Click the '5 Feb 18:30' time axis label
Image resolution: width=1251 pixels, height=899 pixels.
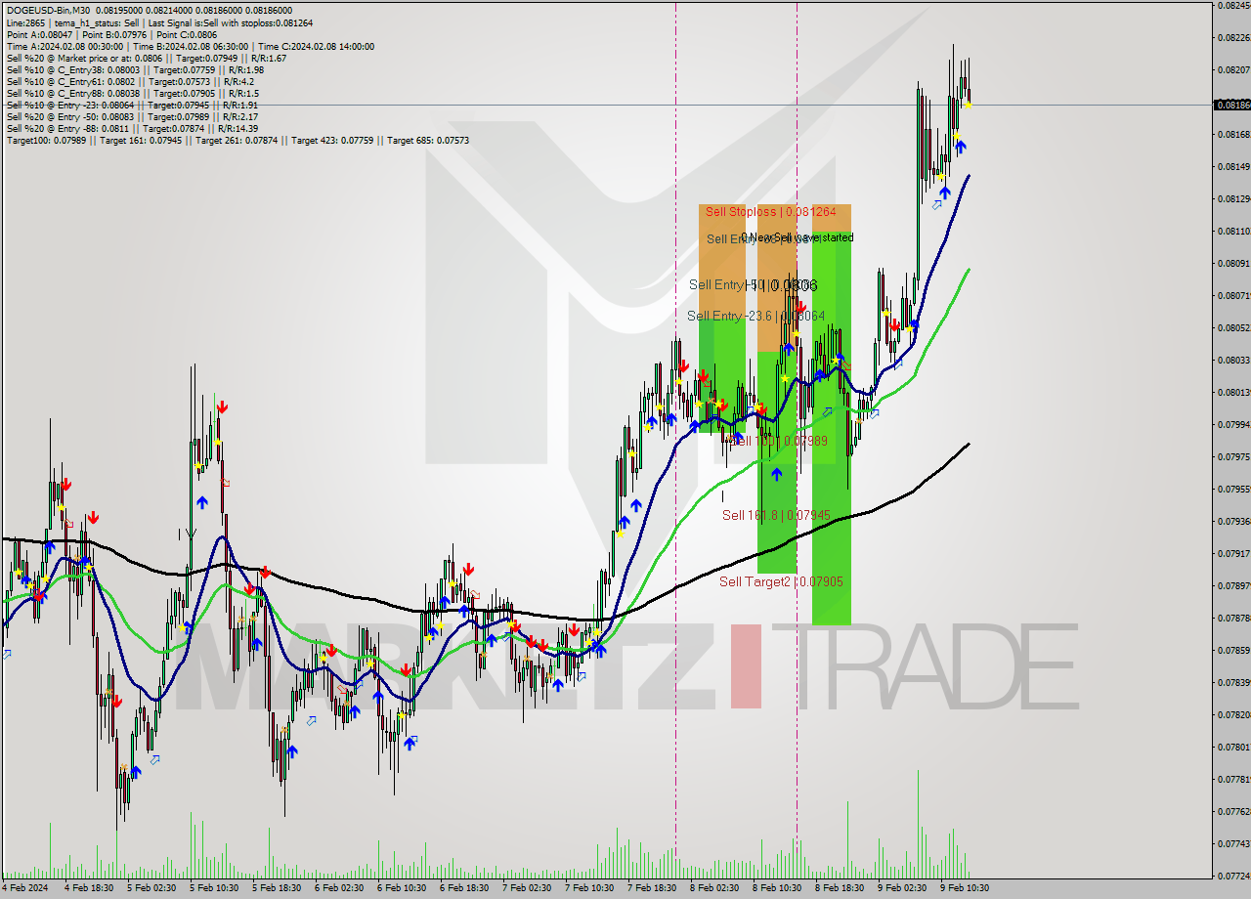tap(276, 888)
